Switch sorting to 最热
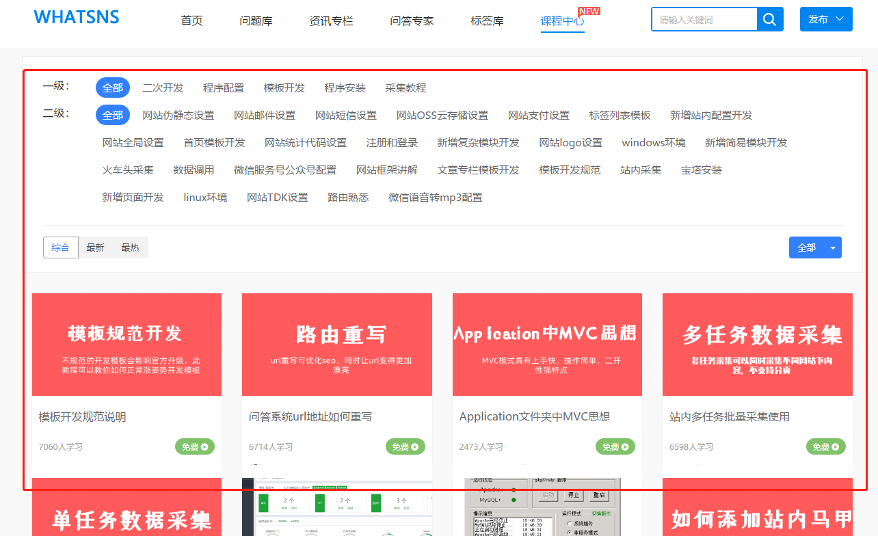 tap(130, 247)
